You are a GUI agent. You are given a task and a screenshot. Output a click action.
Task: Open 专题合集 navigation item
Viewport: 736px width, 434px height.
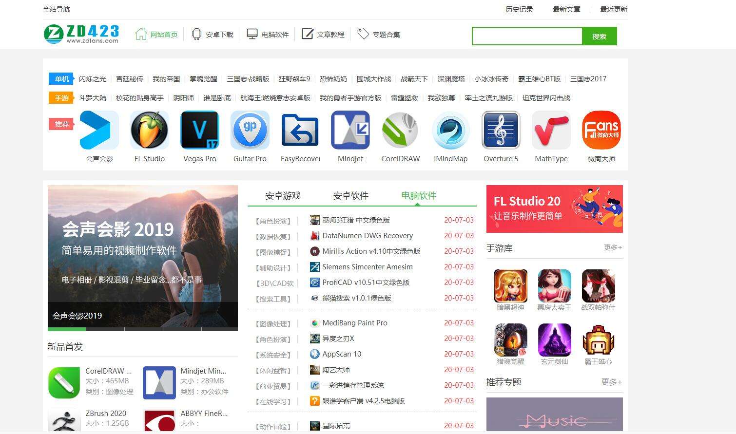(379, 35)
